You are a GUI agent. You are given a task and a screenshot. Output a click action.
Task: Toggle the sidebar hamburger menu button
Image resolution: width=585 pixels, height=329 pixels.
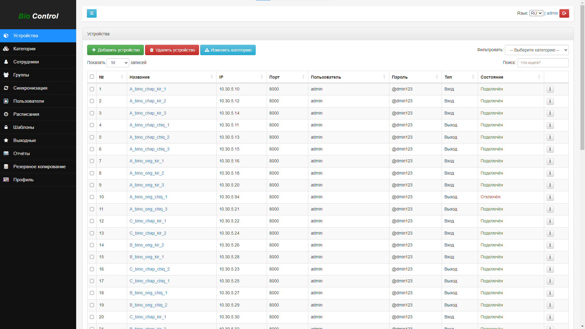(92, 13)
